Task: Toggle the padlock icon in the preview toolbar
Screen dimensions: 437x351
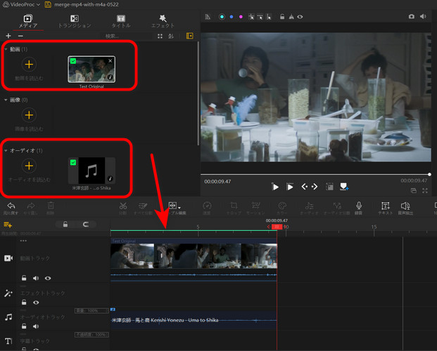Action: (x=282, y=17)
